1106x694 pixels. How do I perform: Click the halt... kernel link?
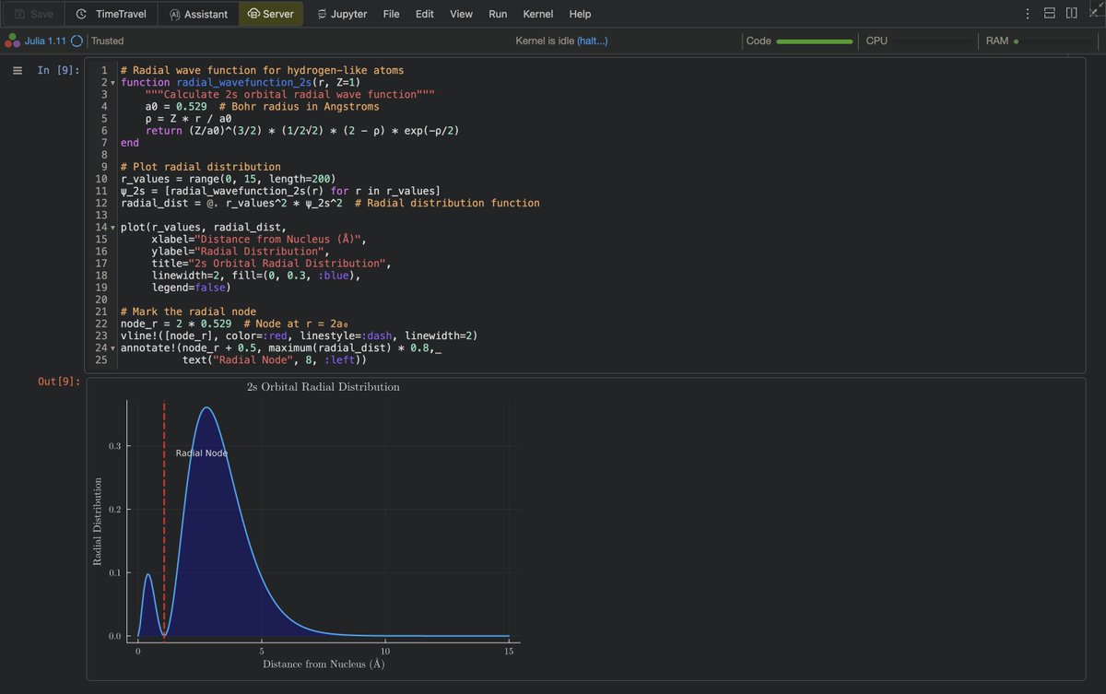point(592,41)
